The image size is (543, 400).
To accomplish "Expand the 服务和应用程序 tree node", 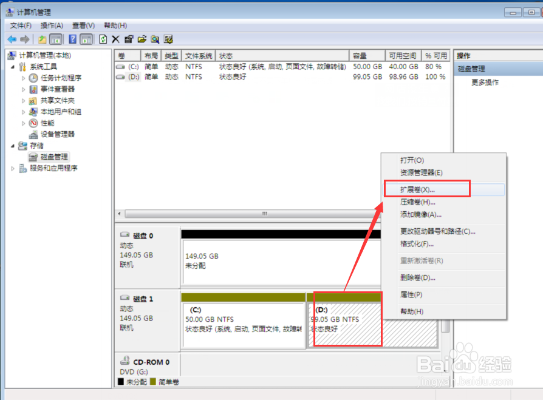I will (x=13, y=169).
